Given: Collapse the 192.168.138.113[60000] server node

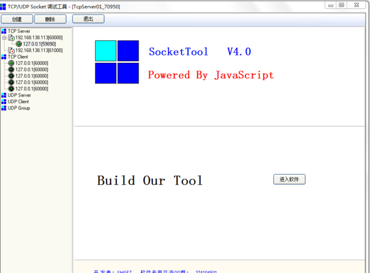Looking at the screenshot, I should (x=4, y=37).
